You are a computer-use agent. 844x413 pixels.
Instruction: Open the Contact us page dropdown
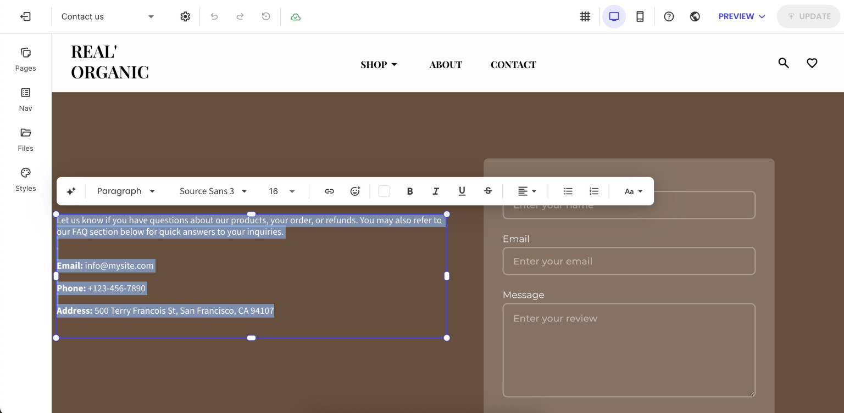click(x=108, y=16)
